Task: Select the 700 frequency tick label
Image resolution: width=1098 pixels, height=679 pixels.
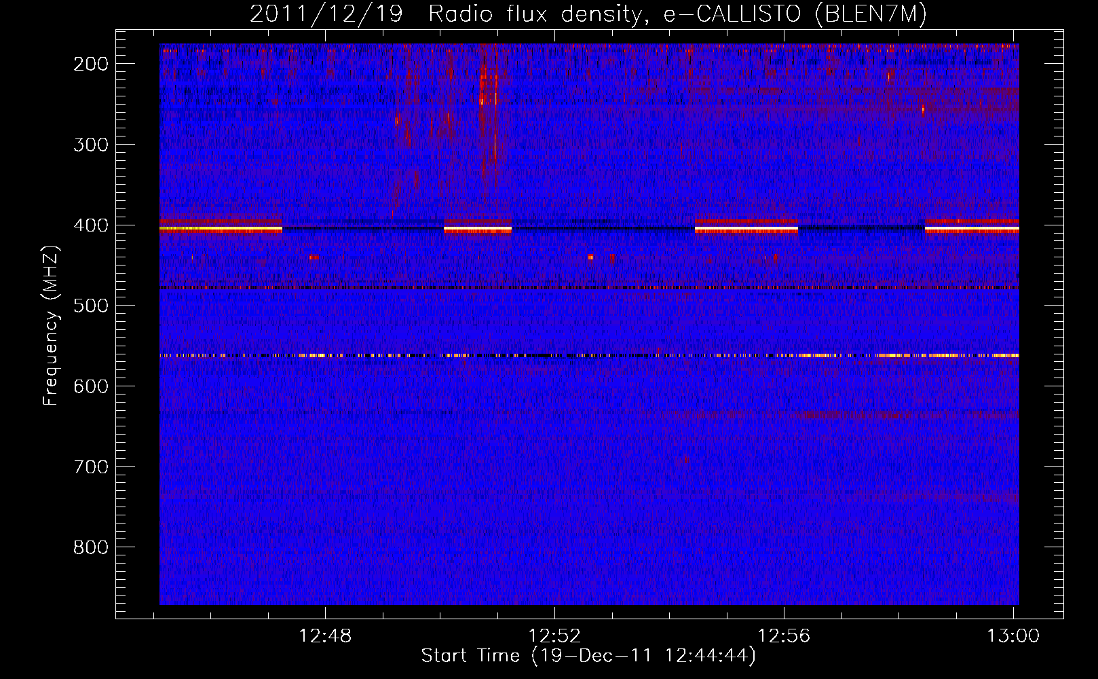Action: pyautogui.click(x=90, y=467)
